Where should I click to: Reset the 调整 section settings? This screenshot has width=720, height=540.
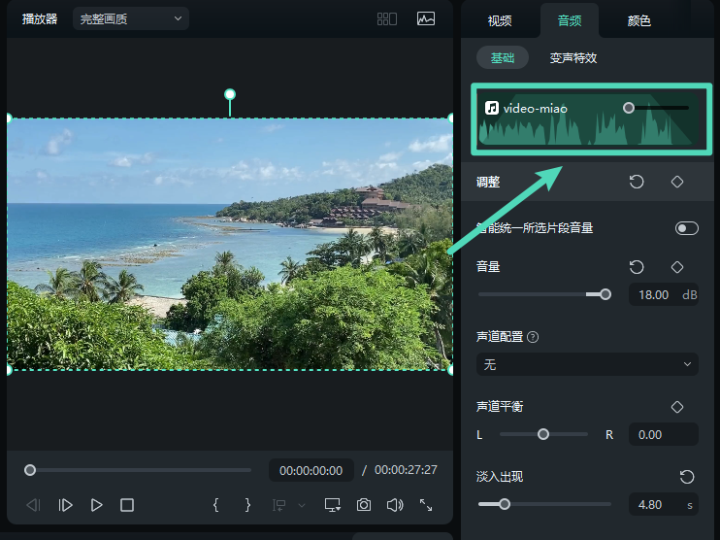[x=637, y=182]
